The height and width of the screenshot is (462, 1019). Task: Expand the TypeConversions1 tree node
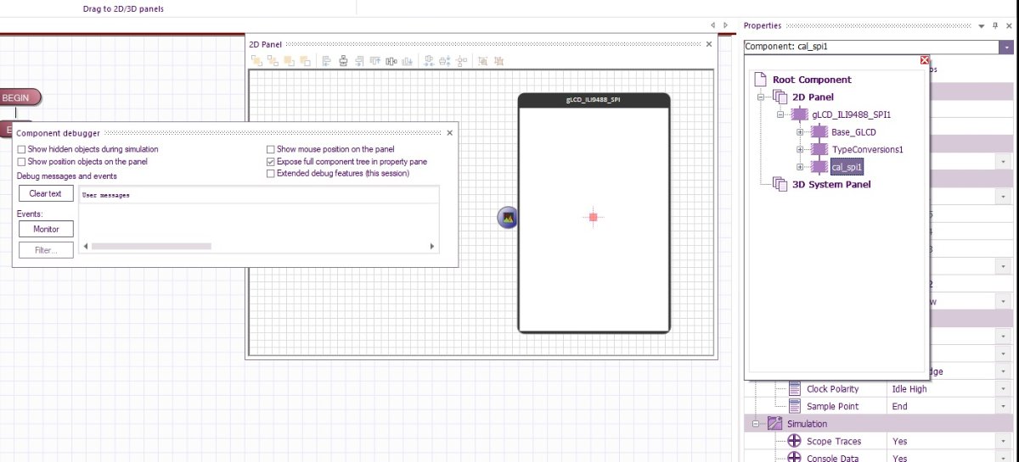[x=800, y=149]
